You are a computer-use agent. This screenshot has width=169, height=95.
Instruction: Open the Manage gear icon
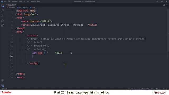point(2,85)
